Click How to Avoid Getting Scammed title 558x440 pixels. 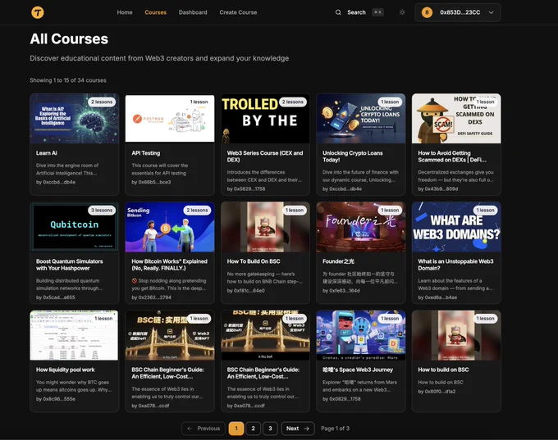coord(452,156)
